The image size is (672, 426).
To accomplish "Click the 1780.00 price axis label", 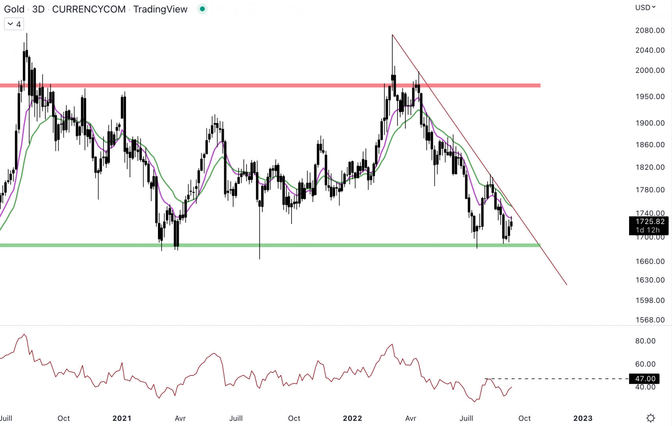I will point(650,190).
